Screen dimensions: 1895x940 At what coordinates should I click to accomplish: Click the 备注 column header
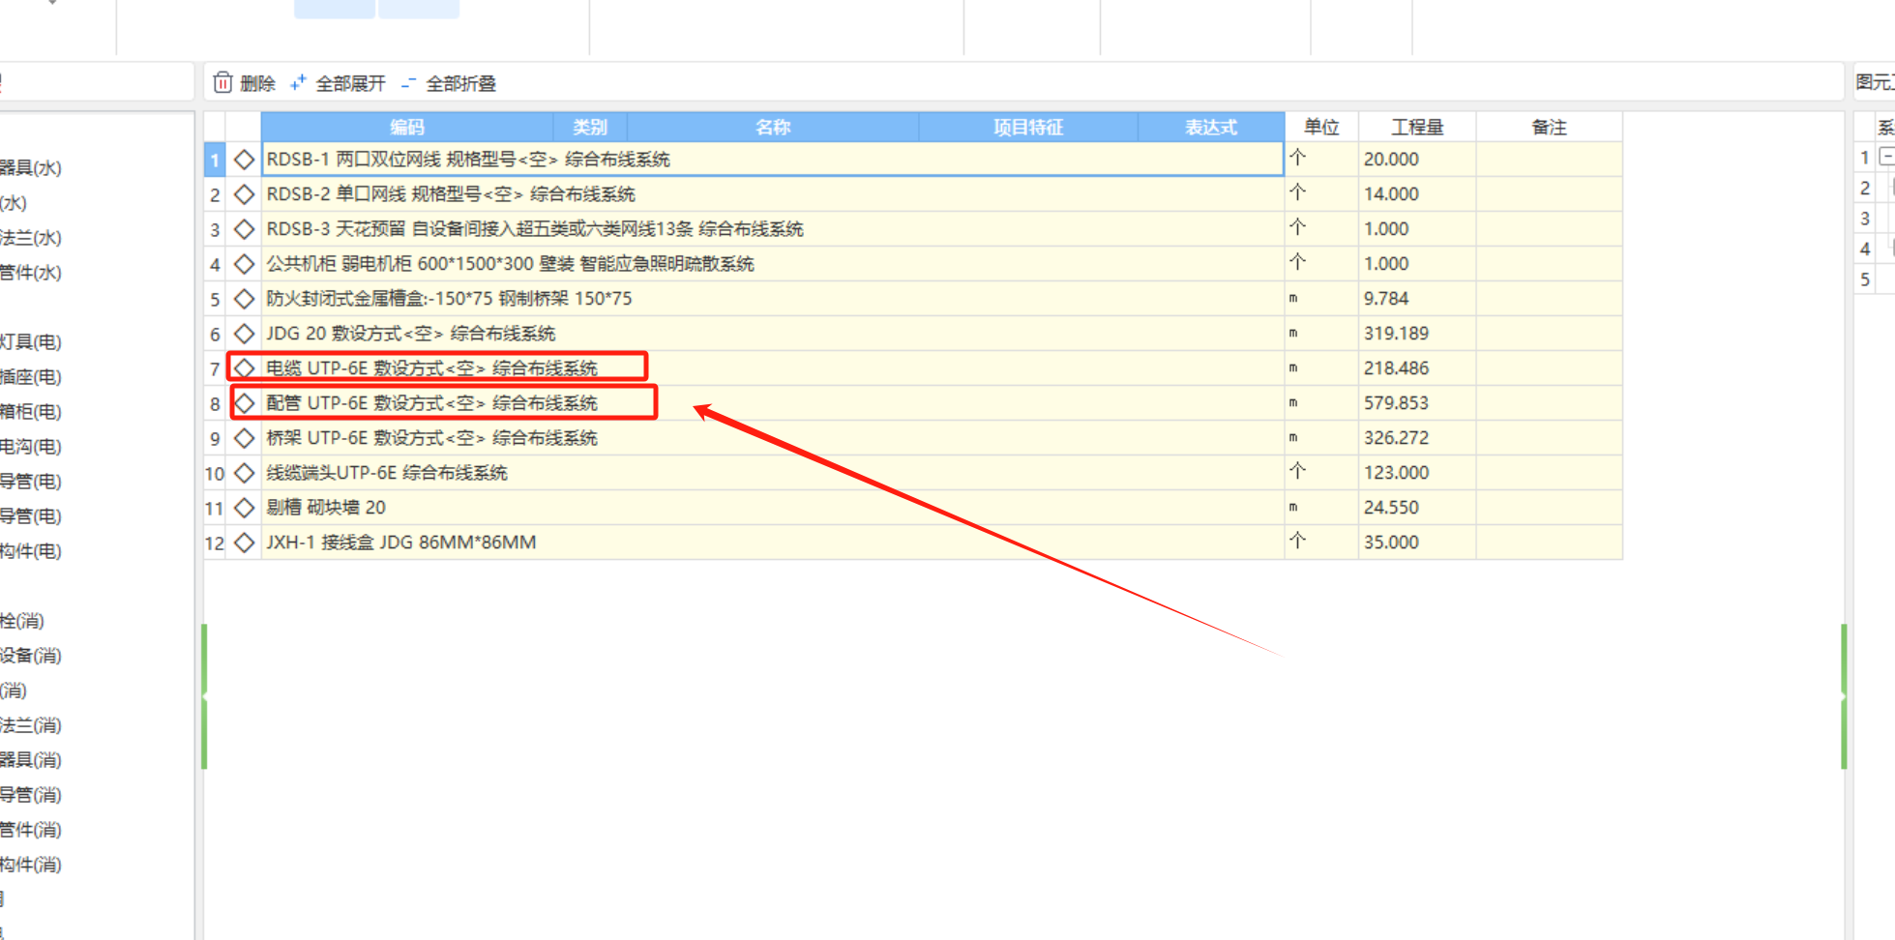click(1549, 127)
